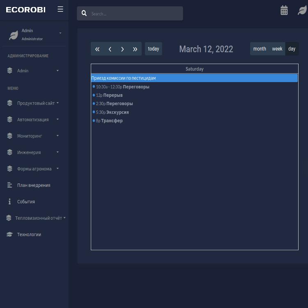Go to previous day with left chevron
Screen dimensions: 308x308
[x=110, y=49]
